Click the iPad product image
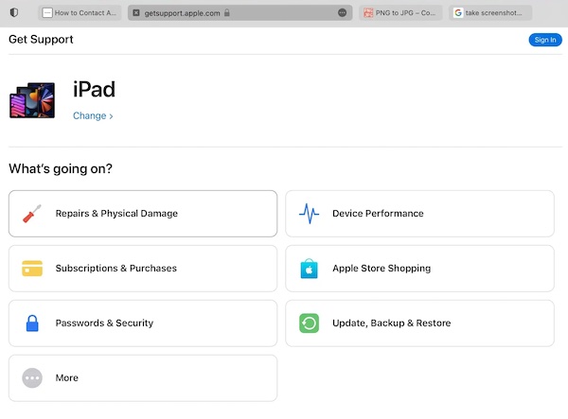 click(x=32, y=100)
